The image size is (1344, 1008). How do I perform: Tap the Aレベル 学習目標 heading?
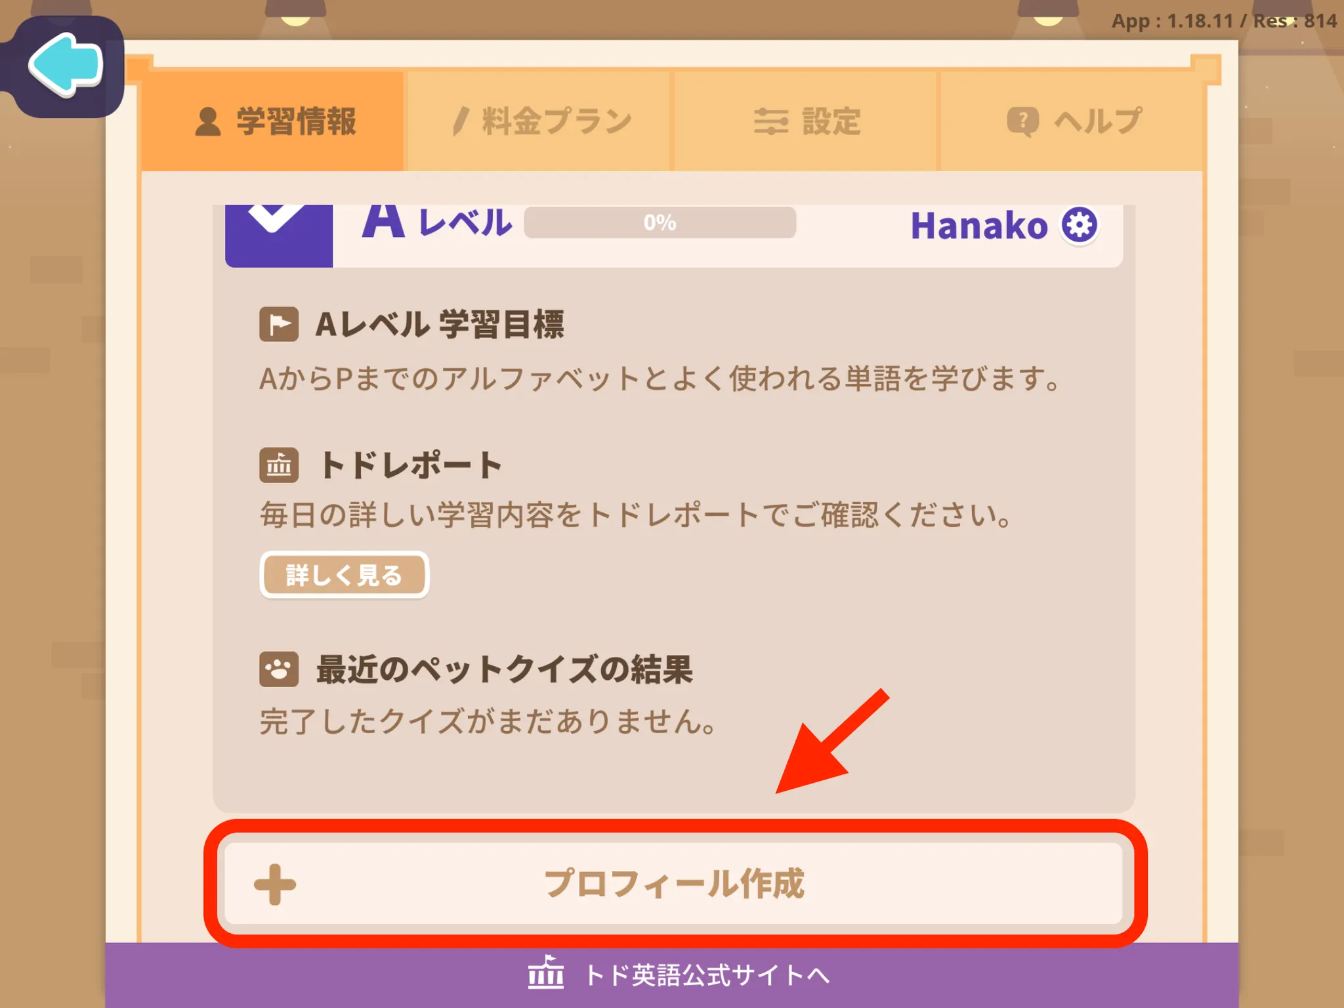[x=440, y=324]
